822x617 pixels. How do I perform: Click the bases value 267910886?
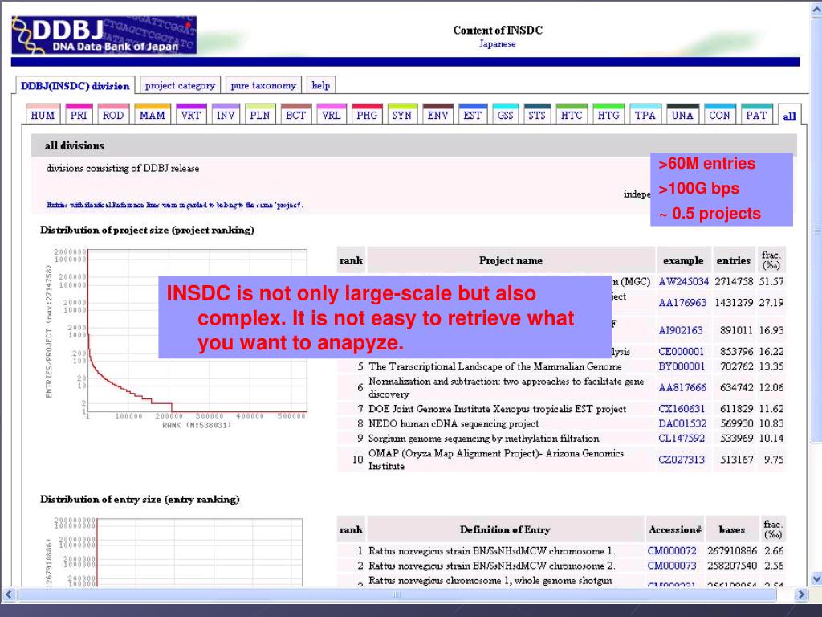click(x=732, y=551)
